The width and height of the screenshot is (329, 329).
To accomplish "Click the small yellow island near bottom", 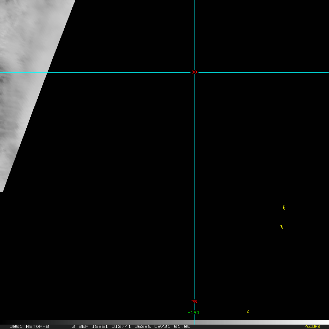I will coord(248,311).
